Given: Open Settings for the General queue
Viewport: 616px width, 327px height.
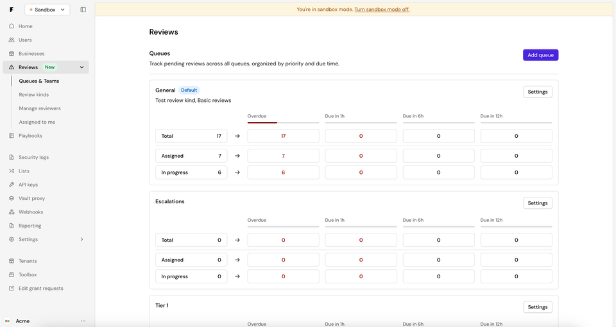Looking at the screenshot, I should 537,92.
